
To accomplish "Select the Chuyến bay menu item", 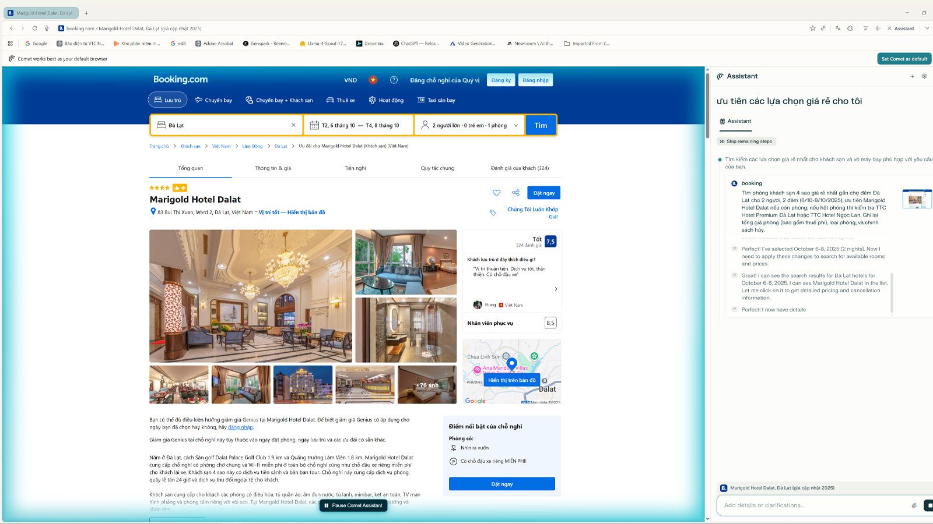I will 213,100.
